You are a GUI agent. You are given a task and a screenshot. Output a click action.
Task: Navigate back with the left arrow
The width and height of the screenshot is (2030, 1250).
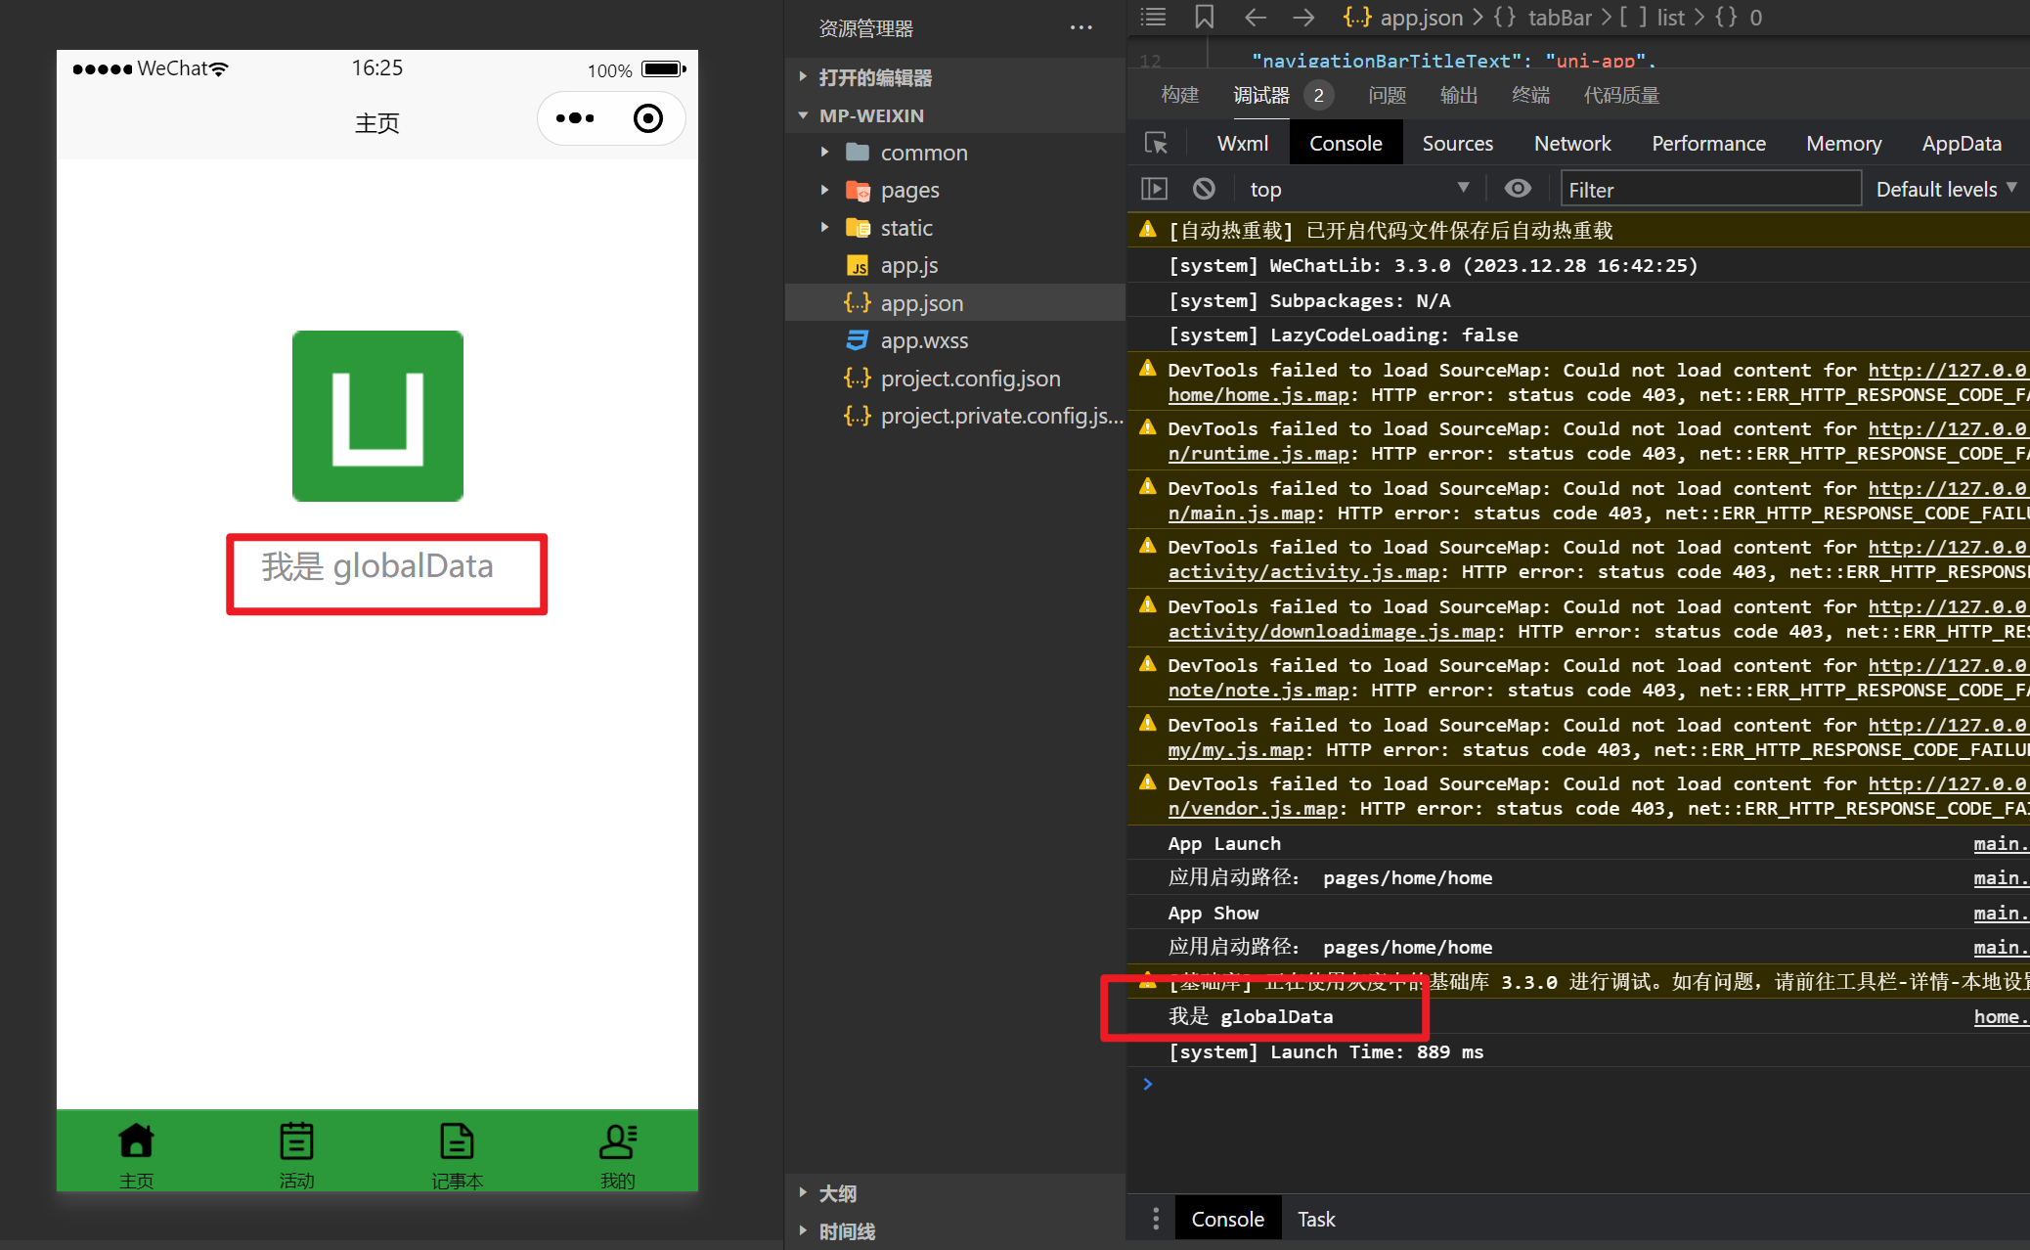[1256, 17]
